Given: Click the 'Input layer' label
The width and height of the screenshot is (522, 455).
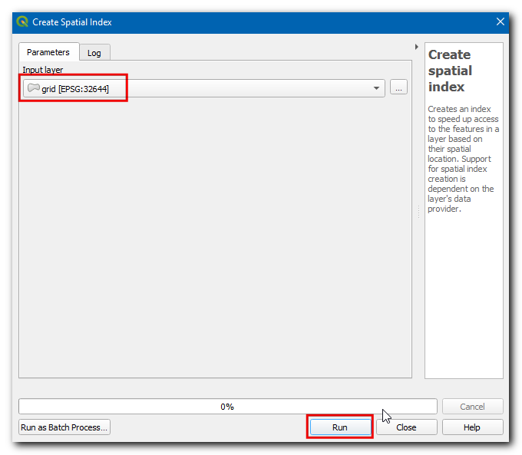Looking at the screenshot, I should pos(43,70).
